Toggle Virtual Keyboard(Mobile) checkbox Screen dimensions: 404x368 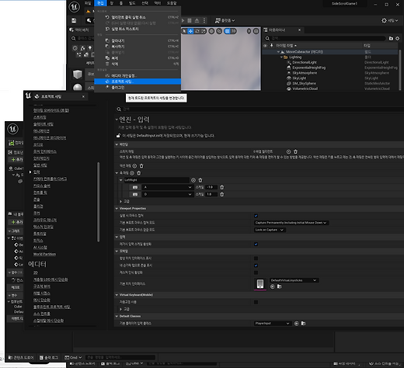pos(256,302)
